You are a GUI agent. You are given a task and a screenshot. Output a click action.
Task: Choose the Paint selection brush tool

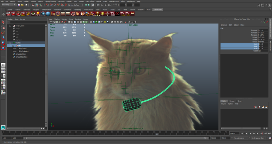pyautogui.click(x=3, y=33)
